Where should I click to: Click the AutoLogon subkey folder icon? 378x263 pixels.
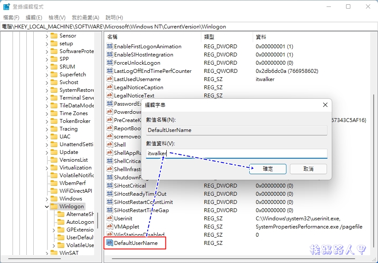[61, 222]
